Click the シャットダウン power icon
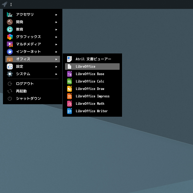 coord(10,99)
